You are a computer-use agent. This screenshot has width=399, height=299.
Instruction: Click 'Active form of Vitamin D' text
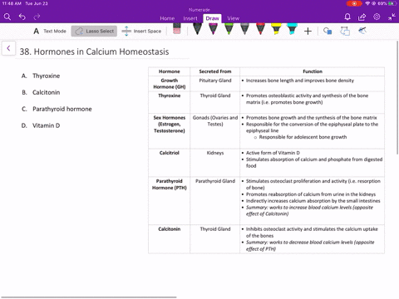[273, 153]
